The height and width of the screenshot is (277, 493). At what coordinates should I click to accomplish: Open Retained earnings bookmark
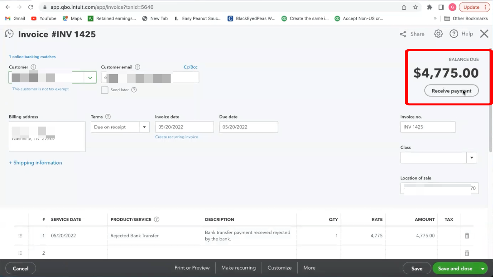(112, 18)
